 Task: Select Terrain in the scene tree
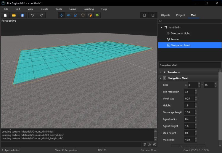coord(175,39)
